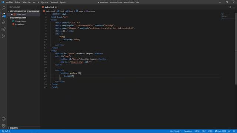Click index.html breadcrumb file entry
The height and width of the screenshot is (133, 237).
click(x=49, y=11)
